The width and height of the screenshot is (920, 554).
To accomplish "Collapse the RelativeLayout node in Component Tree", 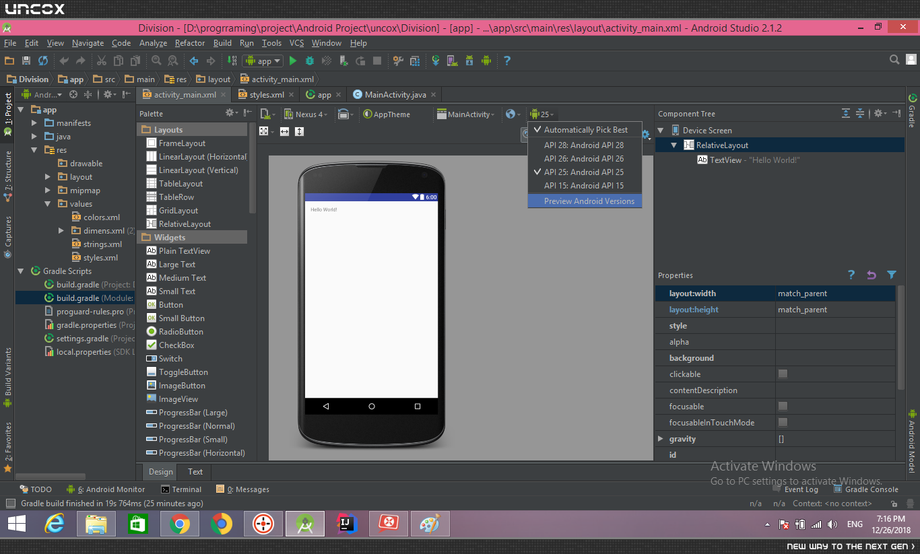I will [674, 145].
